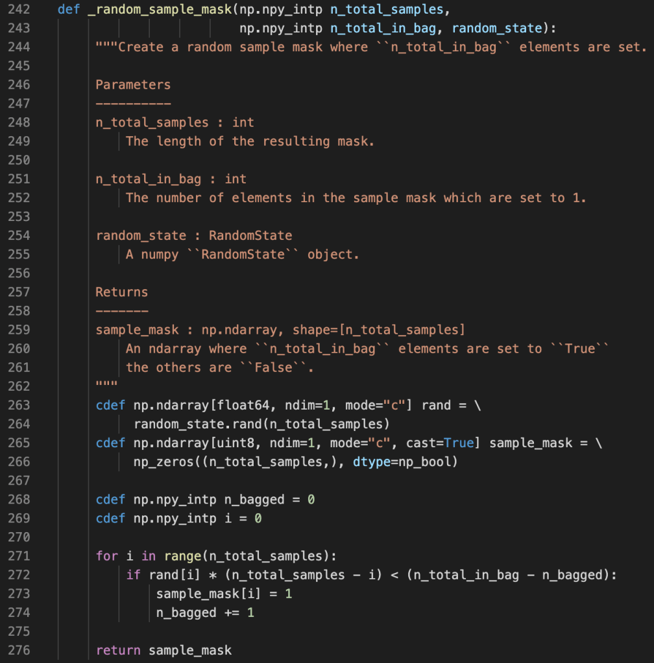Click the parameter n_total_samples on line 242
The width and height of the screenshot is (654, 663).
(x=387, y=9)
